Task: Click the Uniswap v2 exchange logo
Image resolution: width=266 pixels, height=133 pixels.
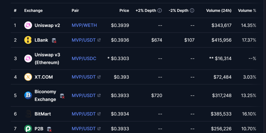Action: (x=28, y=25)
